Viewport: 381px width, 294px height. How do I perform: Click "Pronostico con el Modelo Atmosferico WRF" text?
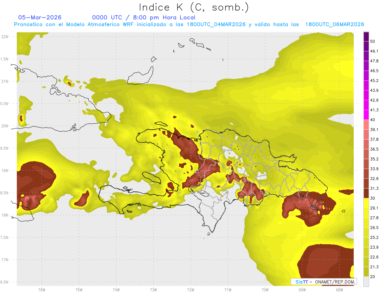point(74,24)
